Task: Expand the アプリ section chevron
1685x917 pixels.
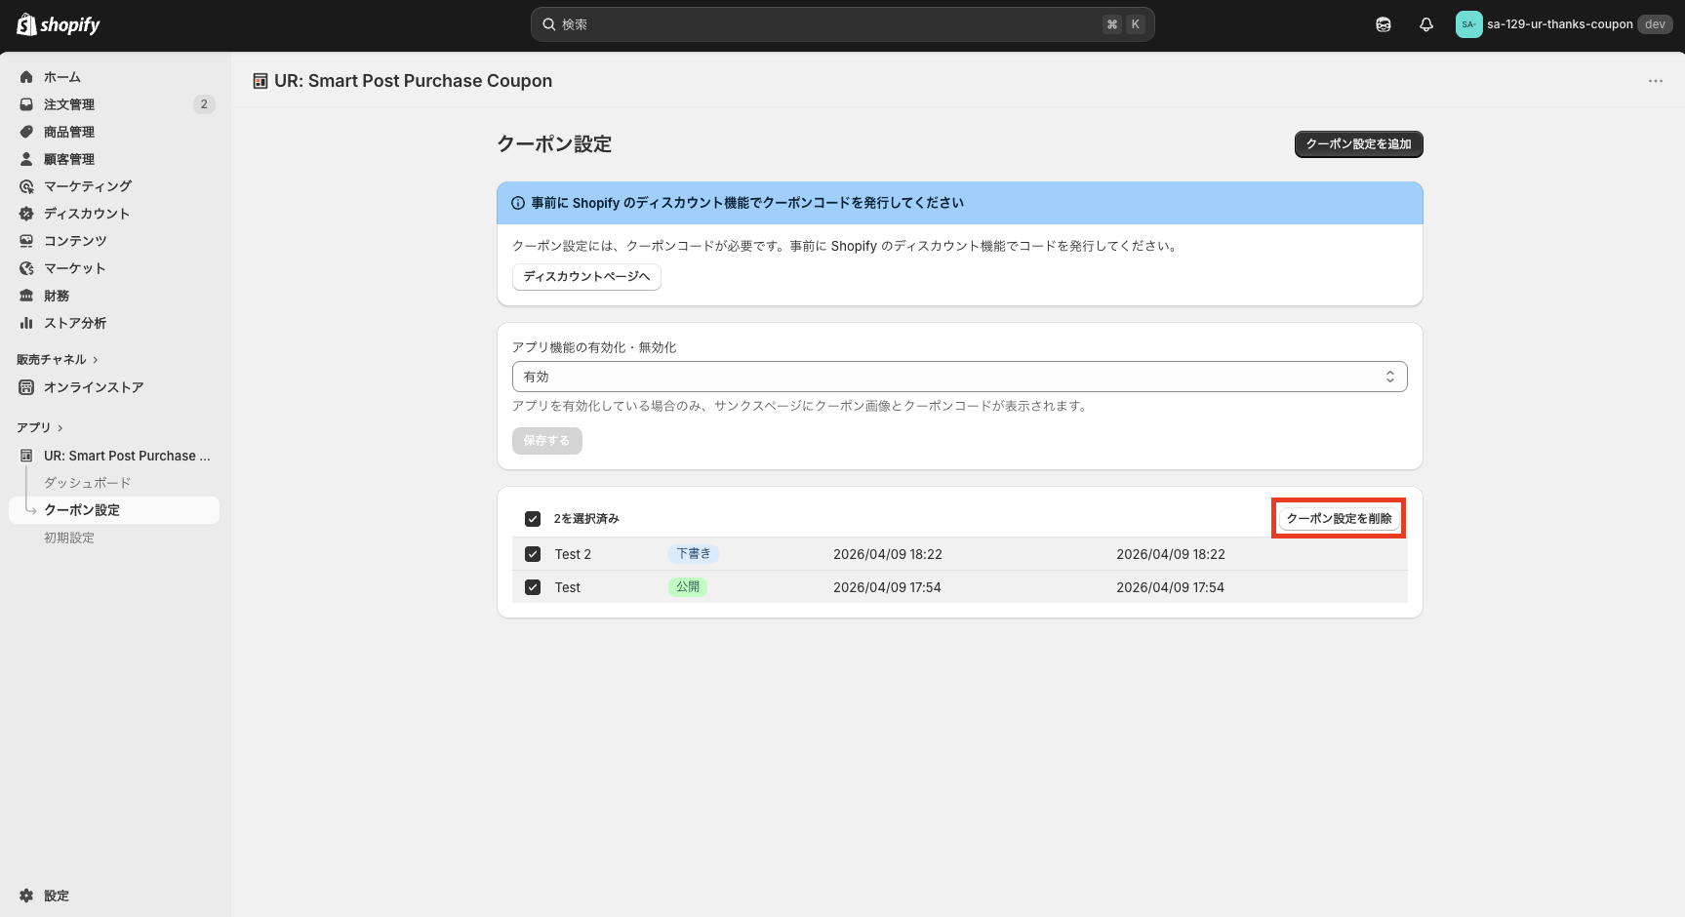Action: coord(60,428)
